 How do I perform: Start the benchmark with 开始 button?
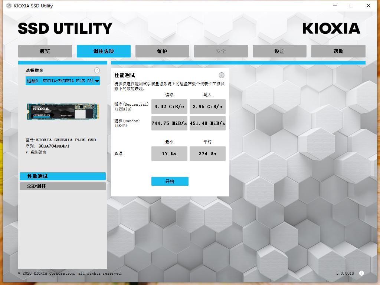pyautogui.click(x=170, y=181)
